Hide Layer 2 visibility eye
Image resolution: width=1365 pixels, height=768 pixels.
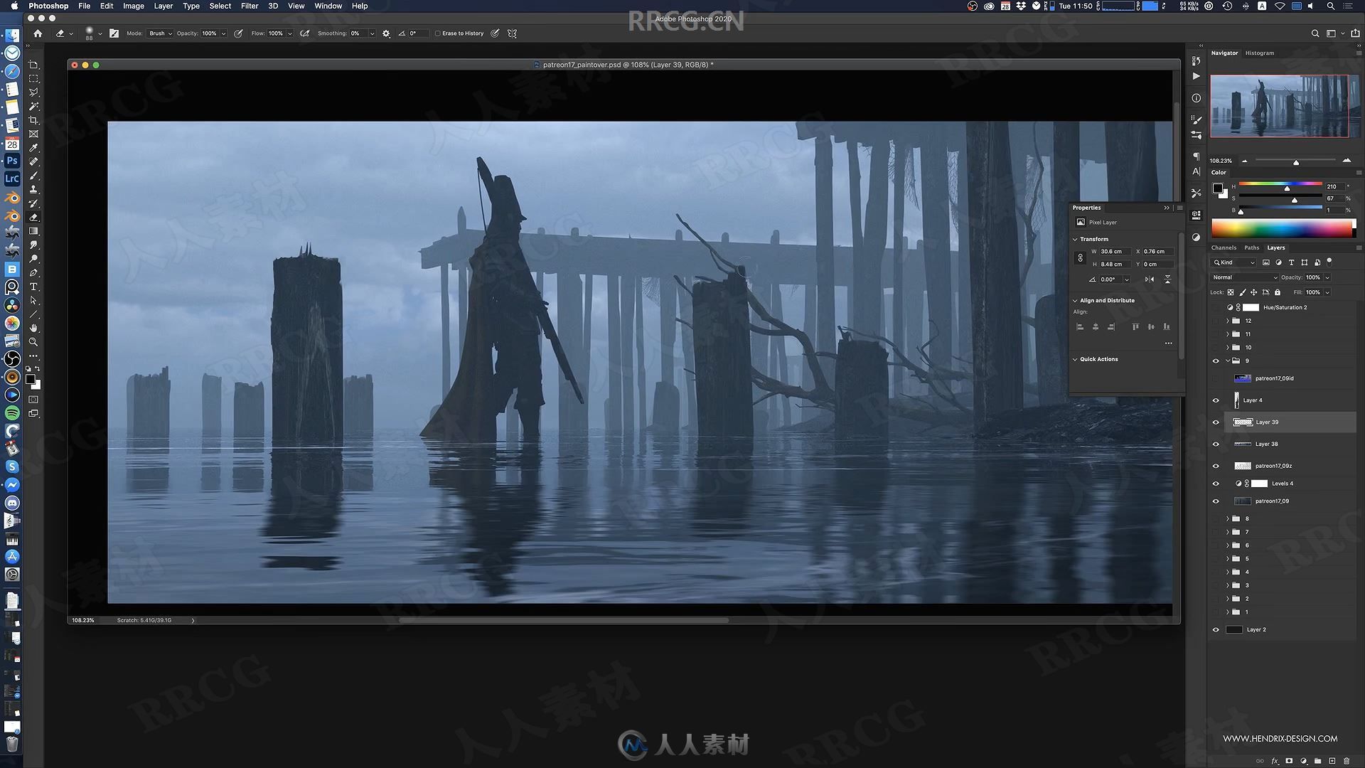[1216, 630]
